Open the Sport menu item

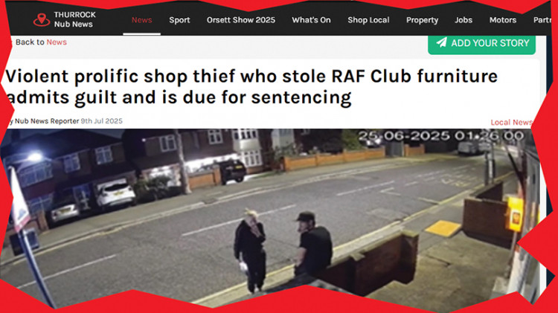179,20
